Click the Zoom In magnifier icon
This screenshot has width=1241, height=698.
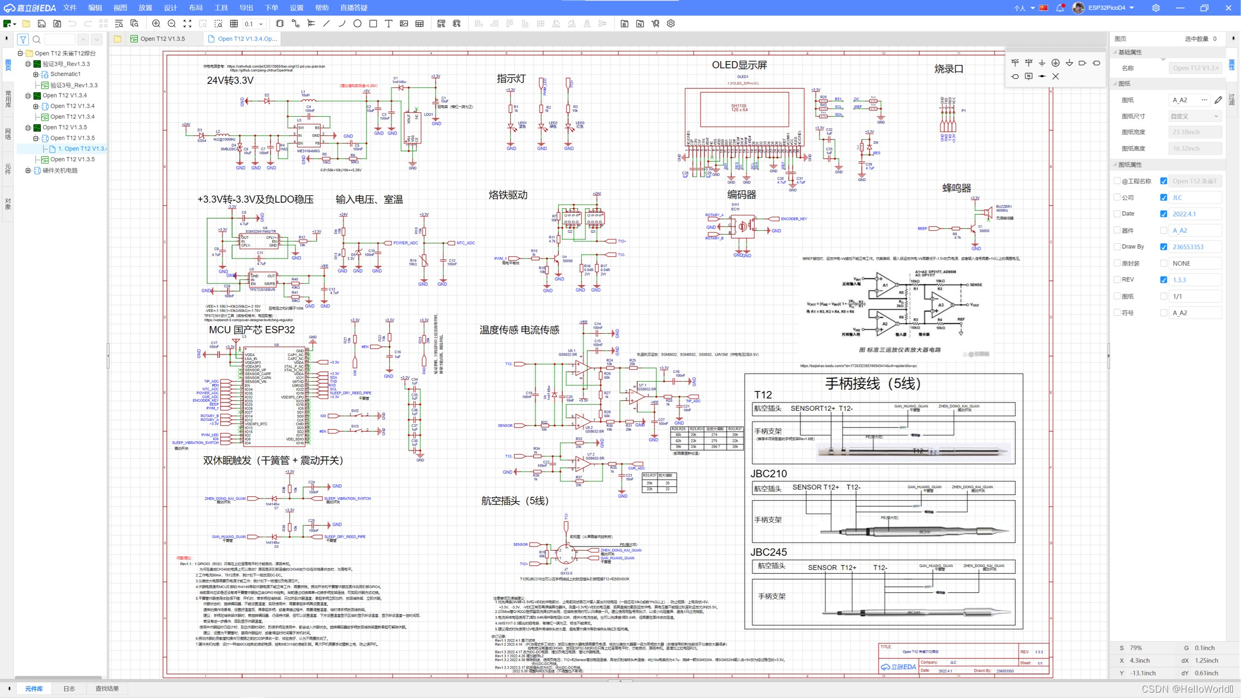click(156, 23)
